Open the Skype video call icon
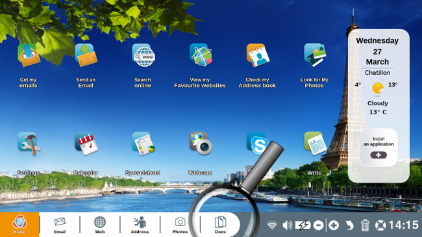 tap(257, 143)
